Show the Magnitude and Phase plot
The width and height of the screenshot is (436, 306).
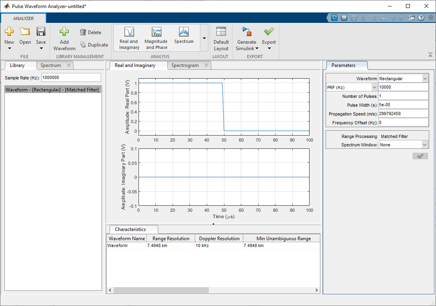click(156, 38)
